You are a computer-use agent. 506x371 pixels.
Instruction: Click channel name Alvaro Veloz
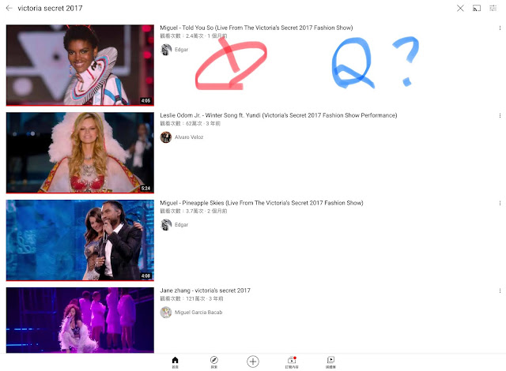[189, 137]
